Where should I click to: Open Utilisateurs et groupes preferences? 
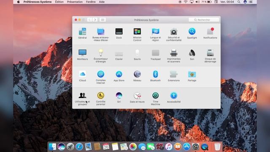tap(82, 98)
